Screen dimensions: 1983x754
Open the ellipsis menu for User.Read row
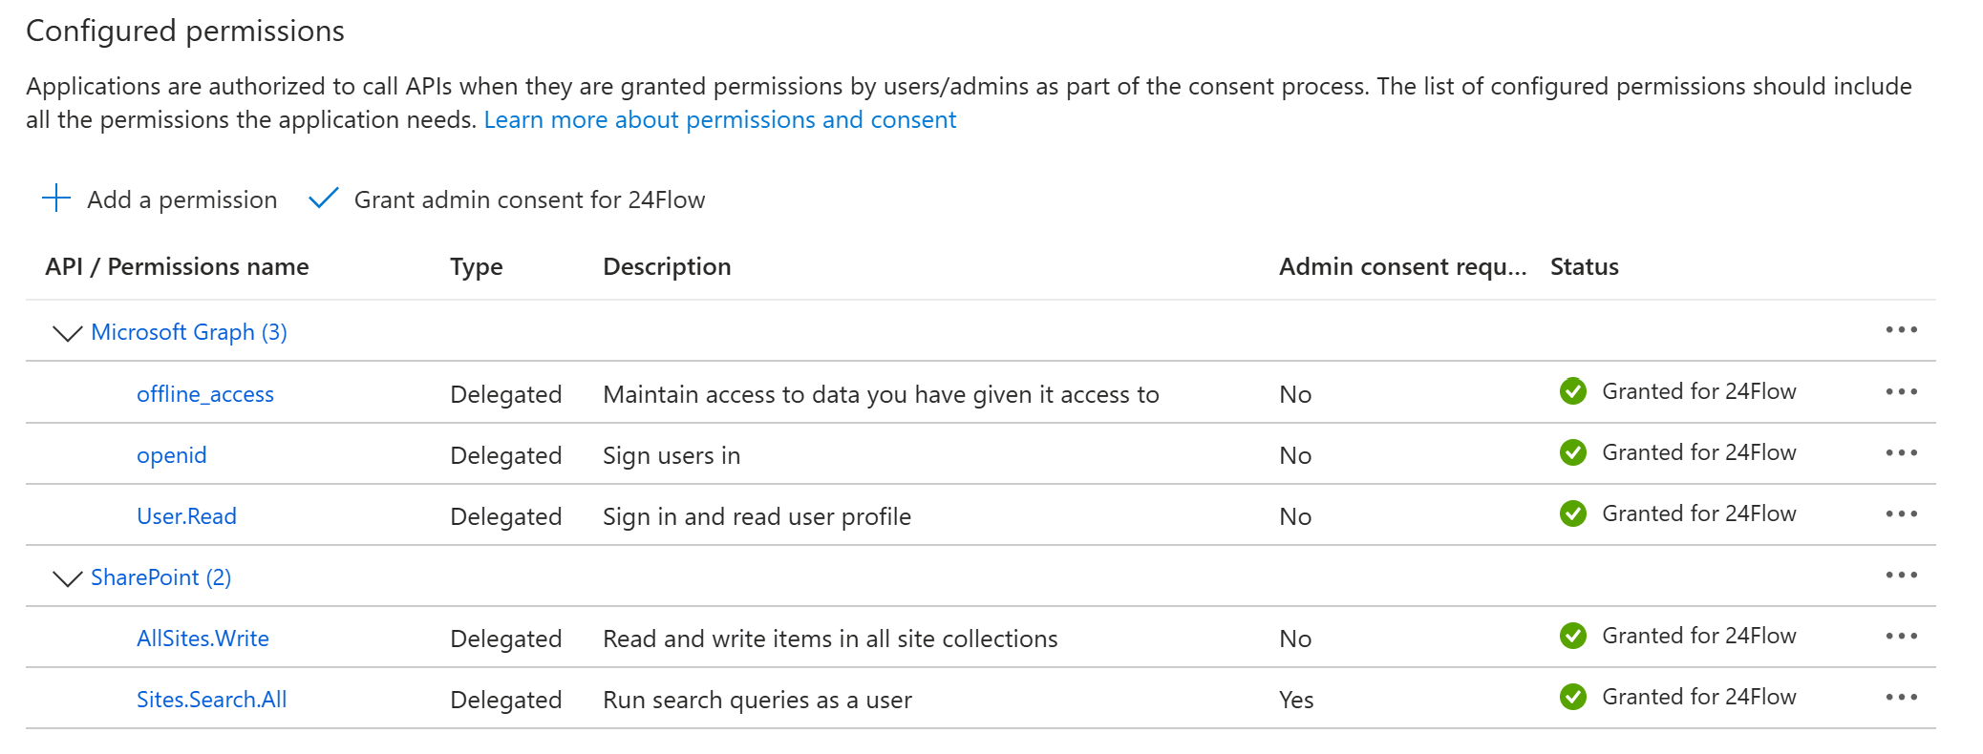(x=1901, y=514)
